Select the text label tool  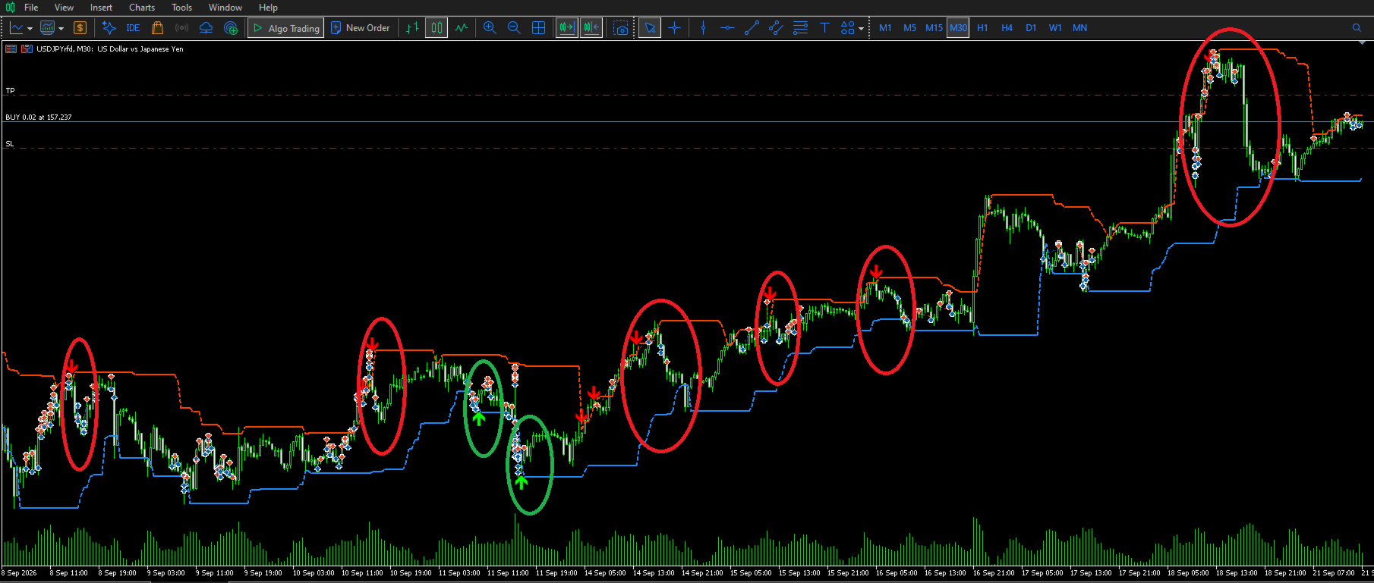point(824,28)
